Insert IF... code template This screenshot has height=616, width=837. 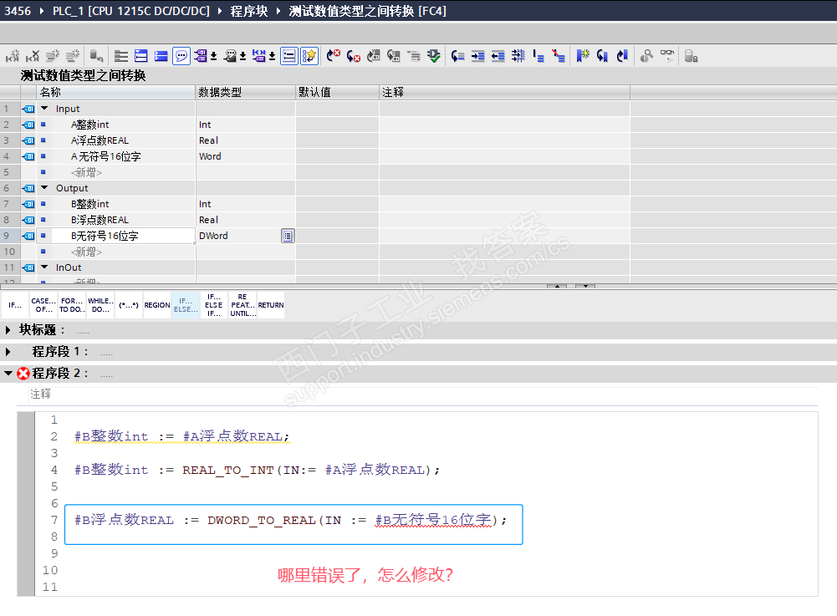tap(15, 305)
